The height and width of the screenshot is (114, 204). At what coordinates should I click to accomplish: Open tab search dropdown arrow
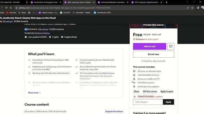point(187,2)
